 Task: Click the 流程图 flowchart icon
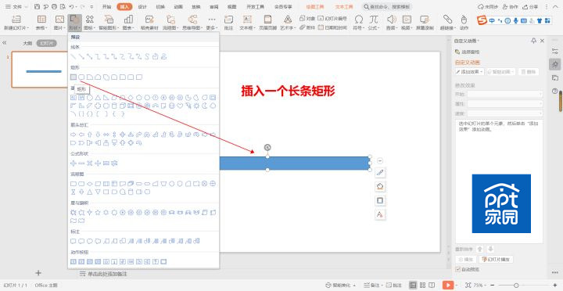171,20
